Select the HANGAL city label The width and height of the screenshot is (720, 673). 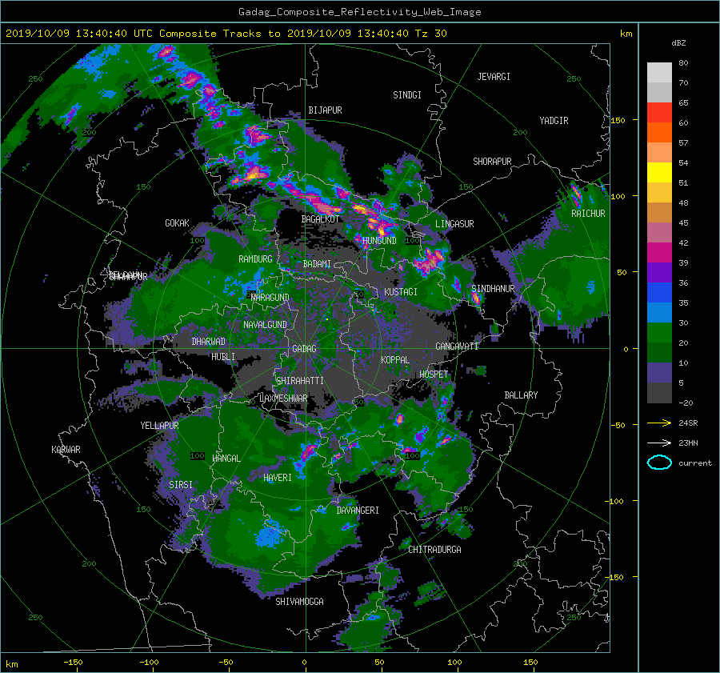click(226, 459)
